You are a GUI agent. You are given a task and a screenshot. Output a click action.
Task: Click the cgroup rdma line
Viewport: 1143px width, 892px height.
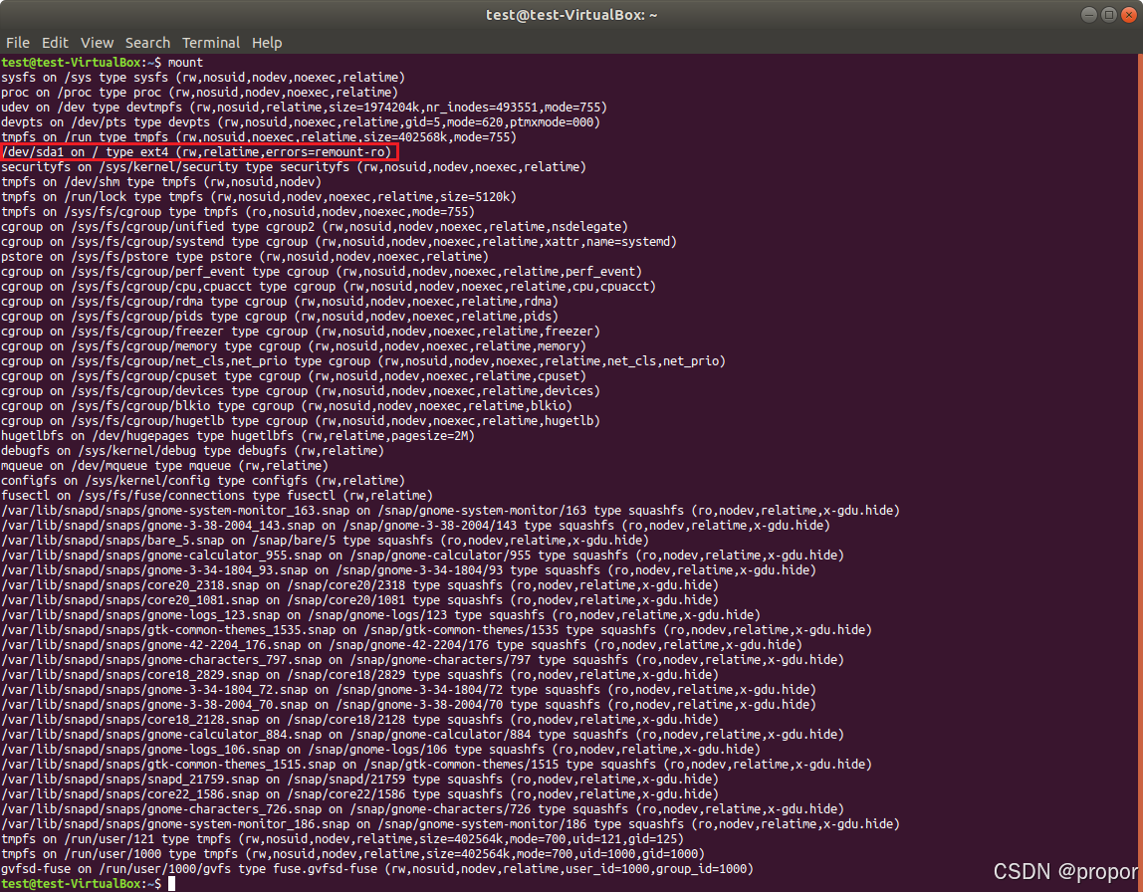tap(280, 302)
